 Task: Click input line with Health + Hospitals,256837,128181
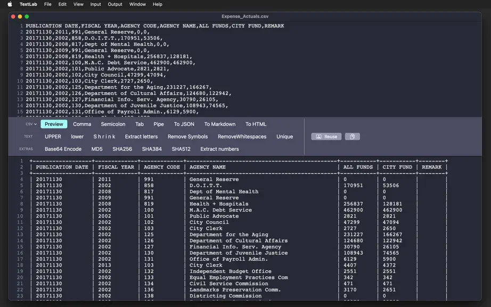(x=109, y=56)
